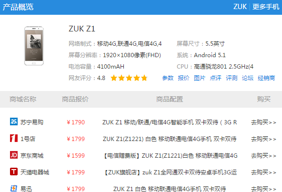Open the 参数 specs link
The image size is (282, 192).
[x=168, y=78]
